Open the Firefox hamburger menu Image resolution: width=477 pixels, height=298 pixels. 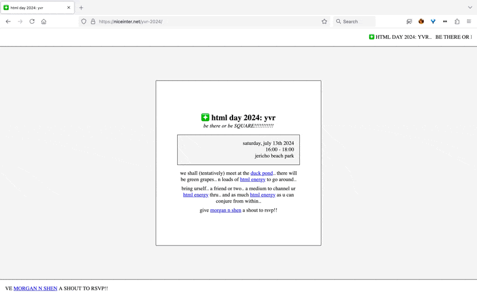coord(469,21)
